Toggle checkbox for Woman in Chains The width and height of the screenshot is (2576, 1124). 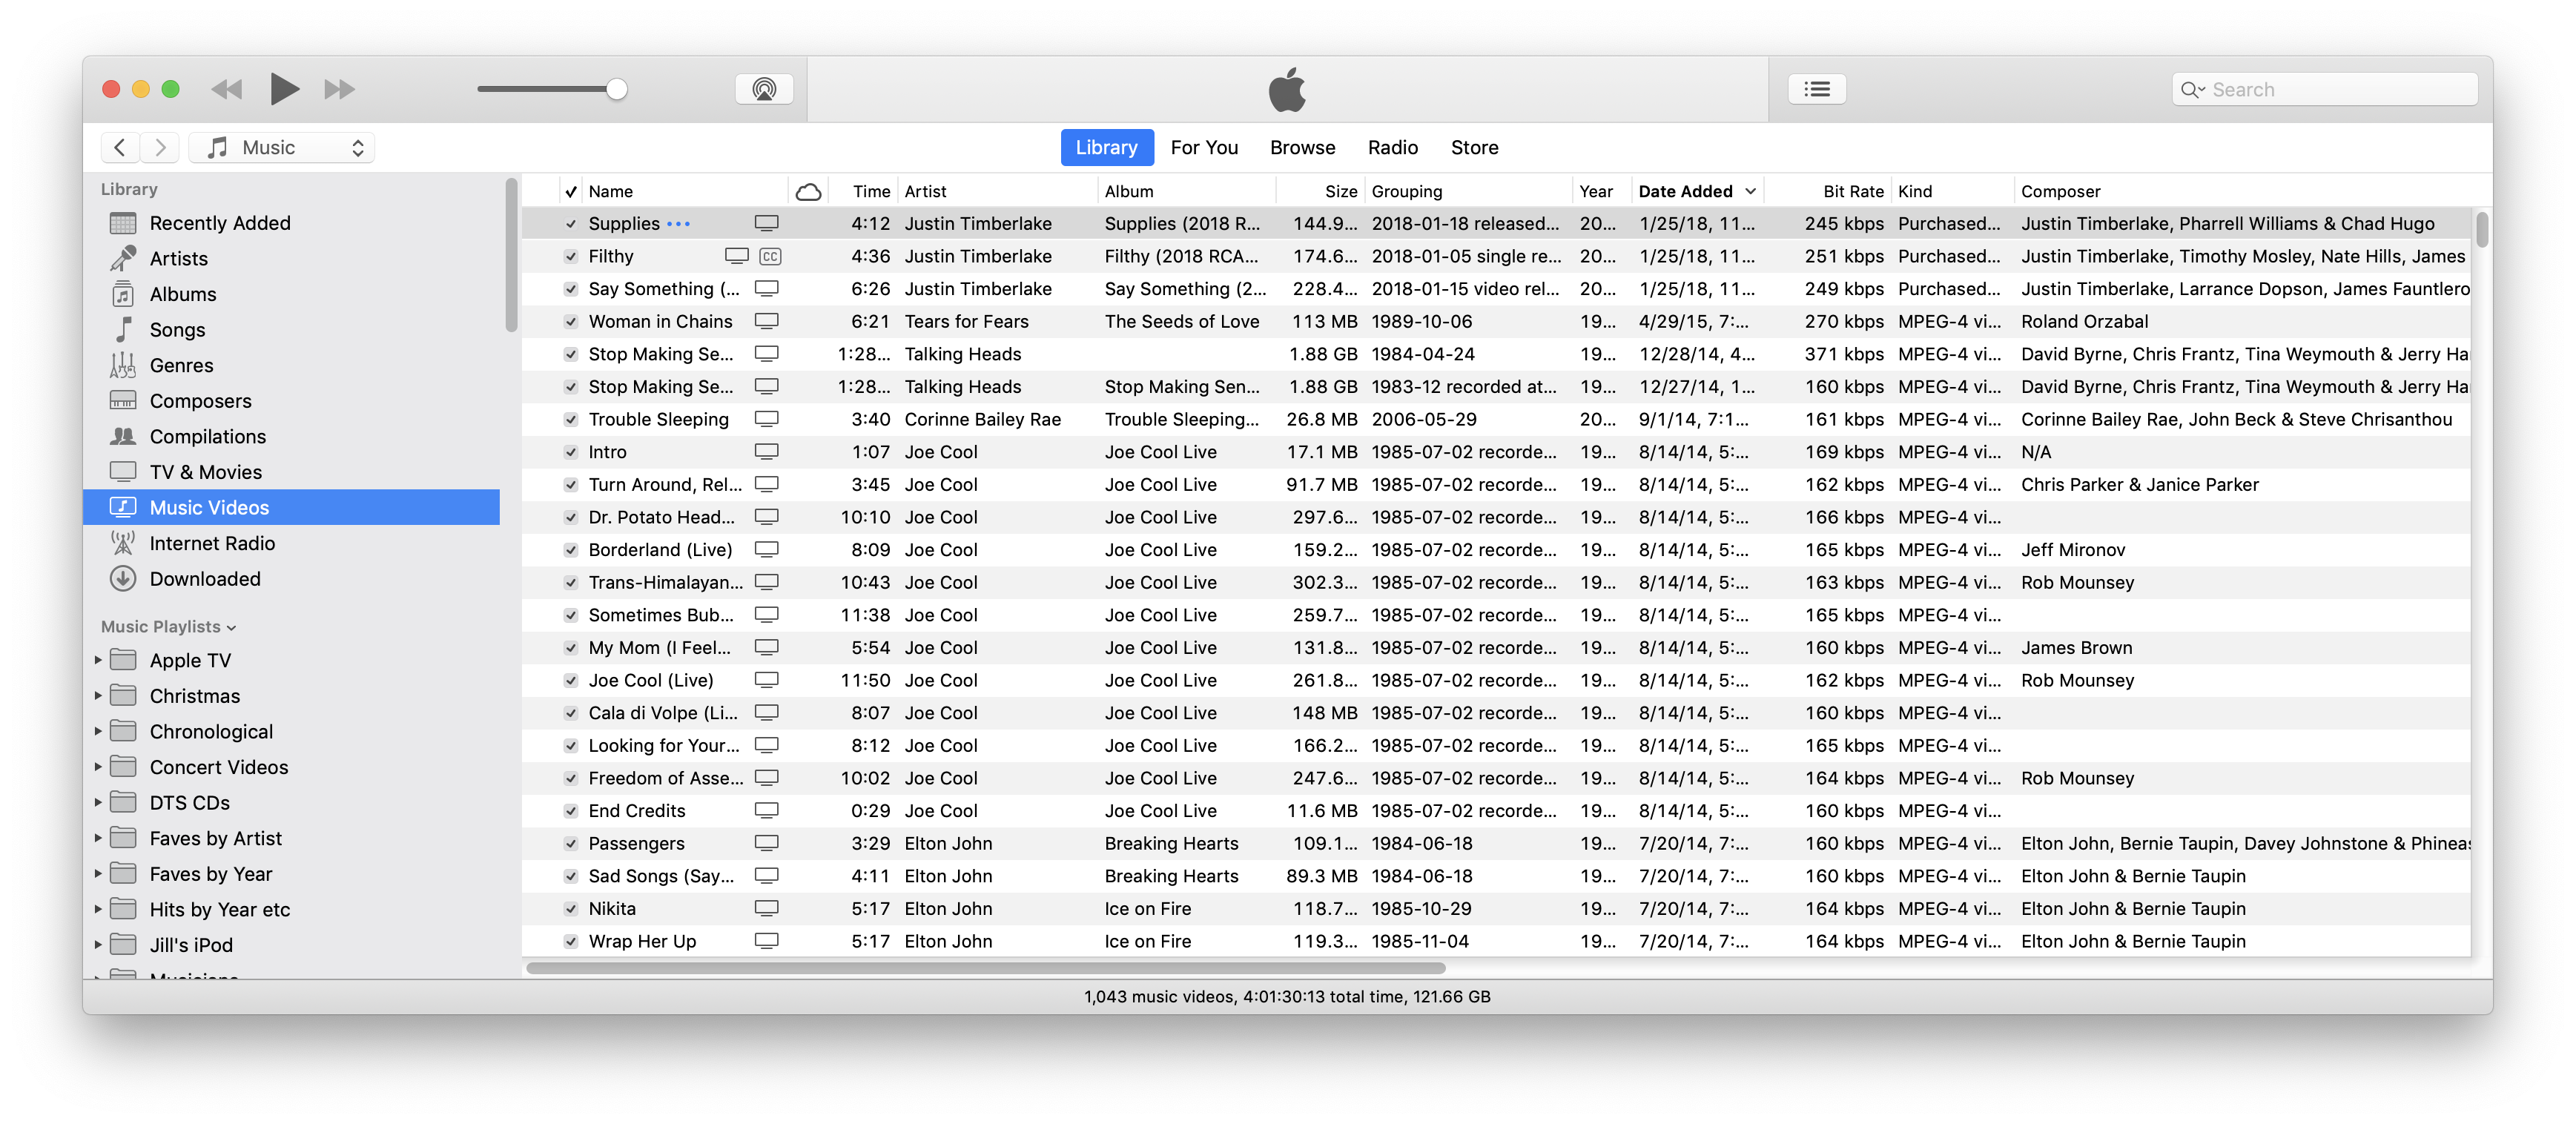coord(571,322)
